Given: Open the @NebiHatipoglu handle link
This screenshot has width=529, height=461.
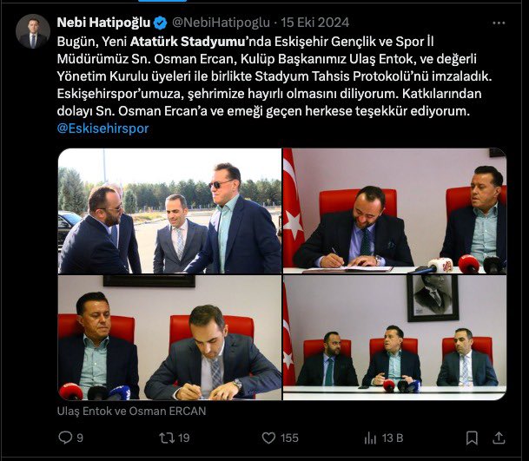Looking at the screenshot, I should click(x=221, y=23).
